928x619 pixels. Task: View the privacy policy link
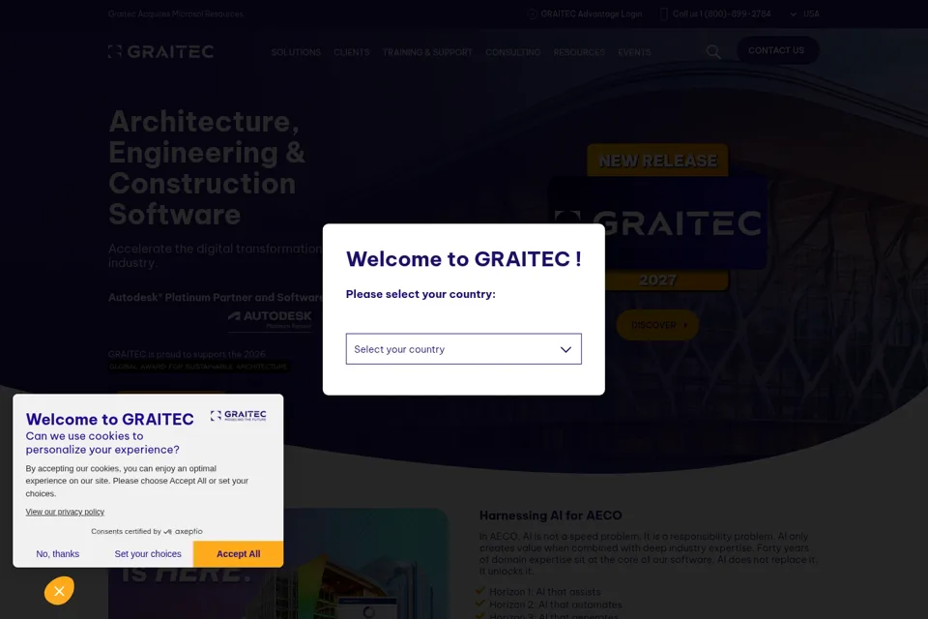tap(65, 512)
